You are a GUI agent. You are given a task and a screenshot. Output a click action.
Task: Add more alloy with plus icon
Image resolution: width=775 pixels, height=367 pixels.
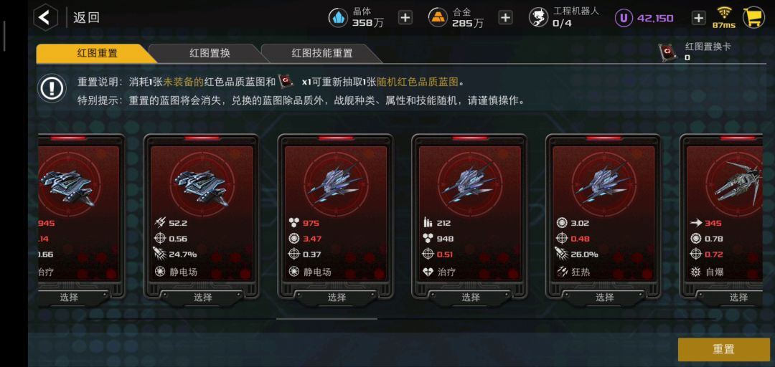[x=504, y=18]
